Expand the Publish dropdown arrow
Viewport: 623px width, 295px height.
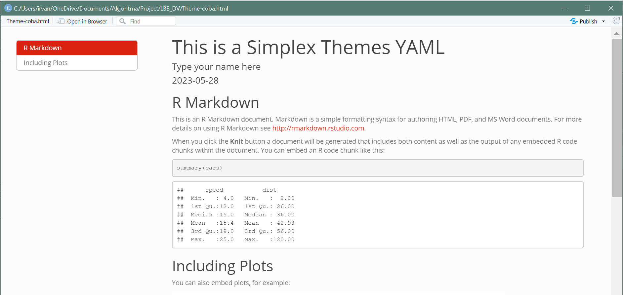(x=603, y=21)
